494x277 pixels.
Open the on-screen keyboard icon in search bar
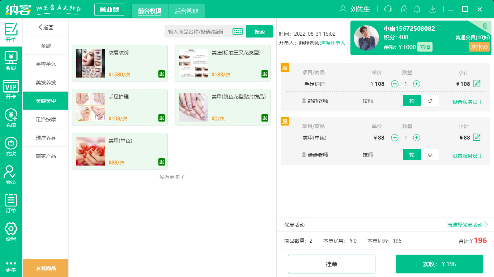coord(238,31)
